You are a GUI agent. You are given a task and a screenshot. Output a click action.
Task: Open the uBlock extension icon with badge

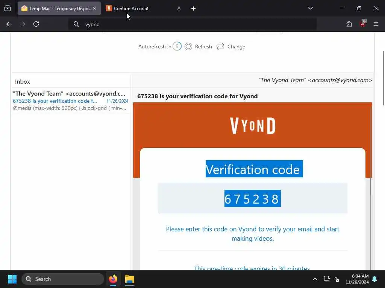click(x=363, y=24)
